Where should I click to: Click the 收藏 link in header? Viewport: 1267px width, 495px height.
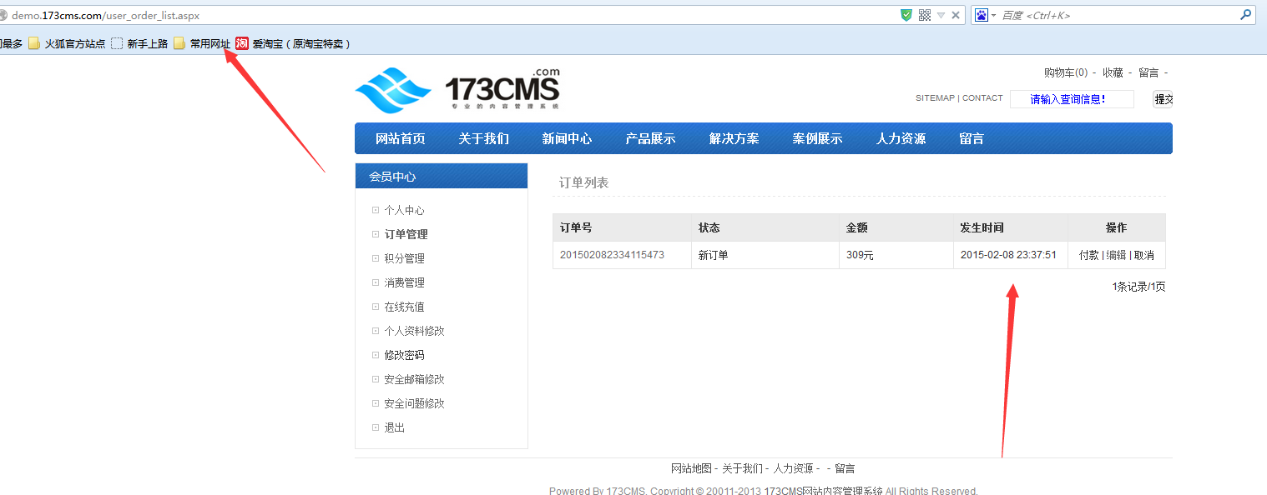1113,72
